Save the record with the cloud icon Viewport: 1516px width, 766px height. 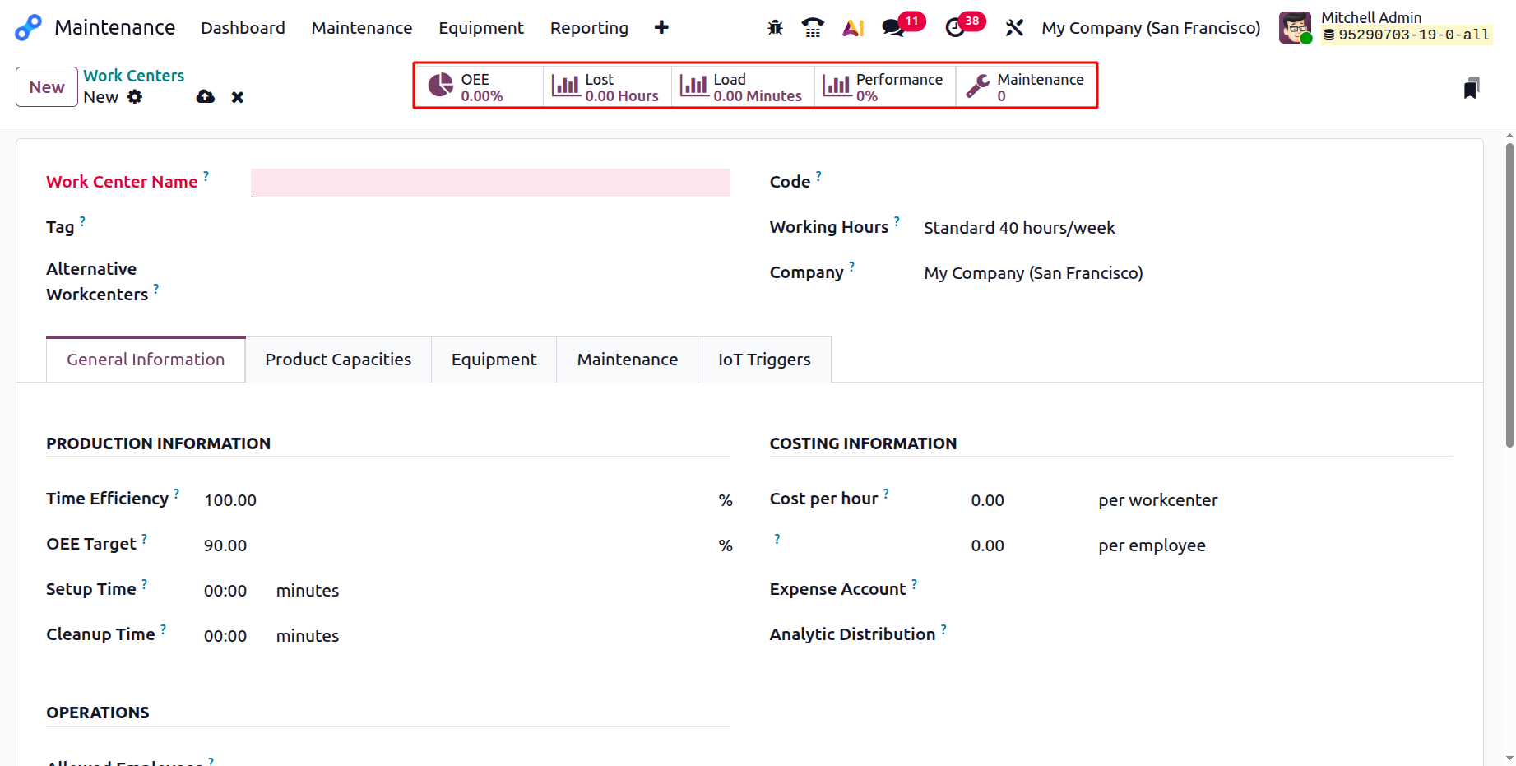click(x=205, y=96)
